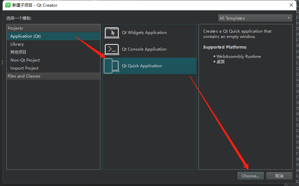Screen dimensions: 299x186
Task: Click the 桌面 platform entry
Action: tap(221, 62)
